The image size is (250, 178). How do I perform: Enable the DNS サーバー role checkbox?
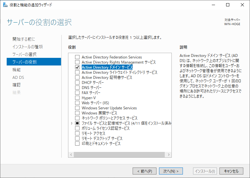77,88
